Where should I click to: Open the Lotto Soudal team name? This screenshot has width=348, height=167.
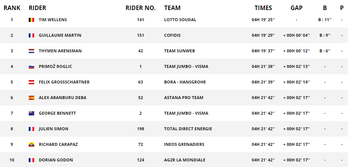(x=180, y=20)
